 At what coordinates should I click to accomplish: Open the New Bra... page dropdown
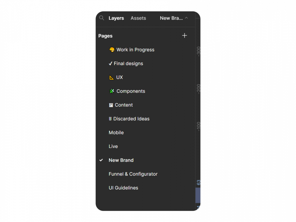tap(171, 18)
